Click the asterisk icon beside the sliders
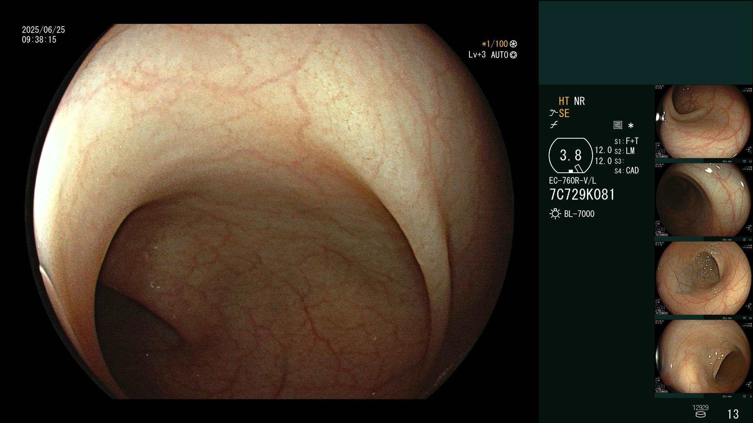 click(x=631, y=125)
